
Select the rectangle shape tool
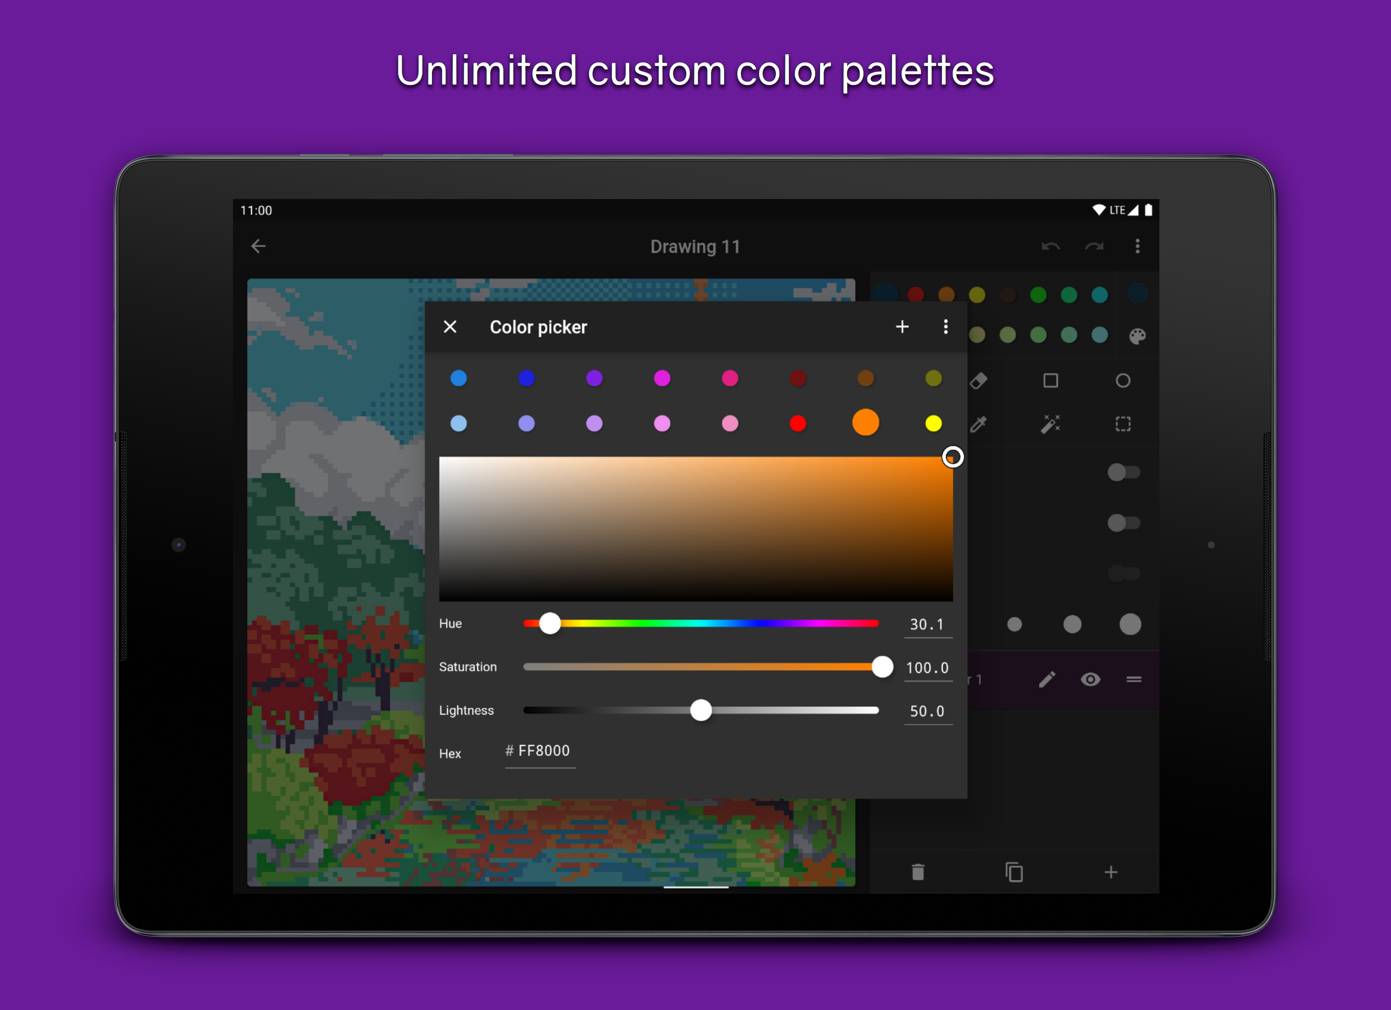(1051, 381)
